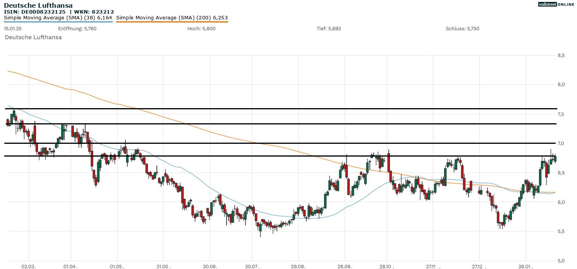577x269 pixels.
Task: Click the 02.03. date axis label
Action: pyautogui.click(x=29, y=267)
